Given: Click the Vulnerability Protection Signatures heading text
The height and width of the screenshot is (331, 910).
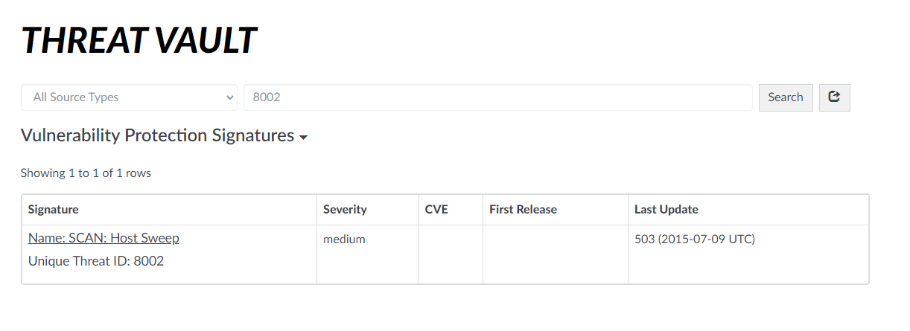Looking at the screenshot, I should [x=157, y=136].
